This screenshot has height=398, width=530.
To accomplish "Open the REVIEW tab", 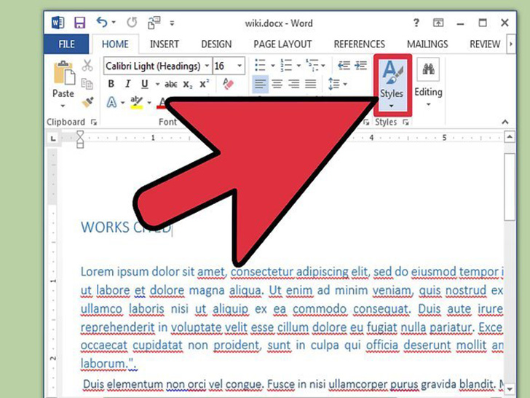I will pyautogui.click(x=485, y=44).
